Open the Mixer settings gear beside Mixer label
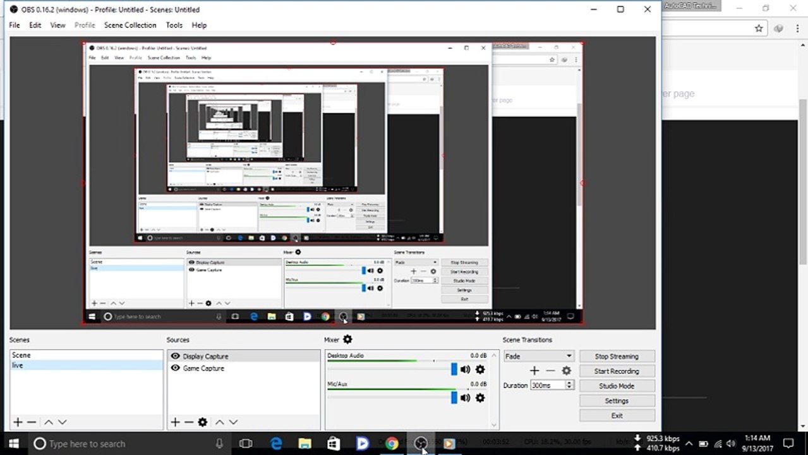Viewport: 808px width, 455px height. (347, 340)
